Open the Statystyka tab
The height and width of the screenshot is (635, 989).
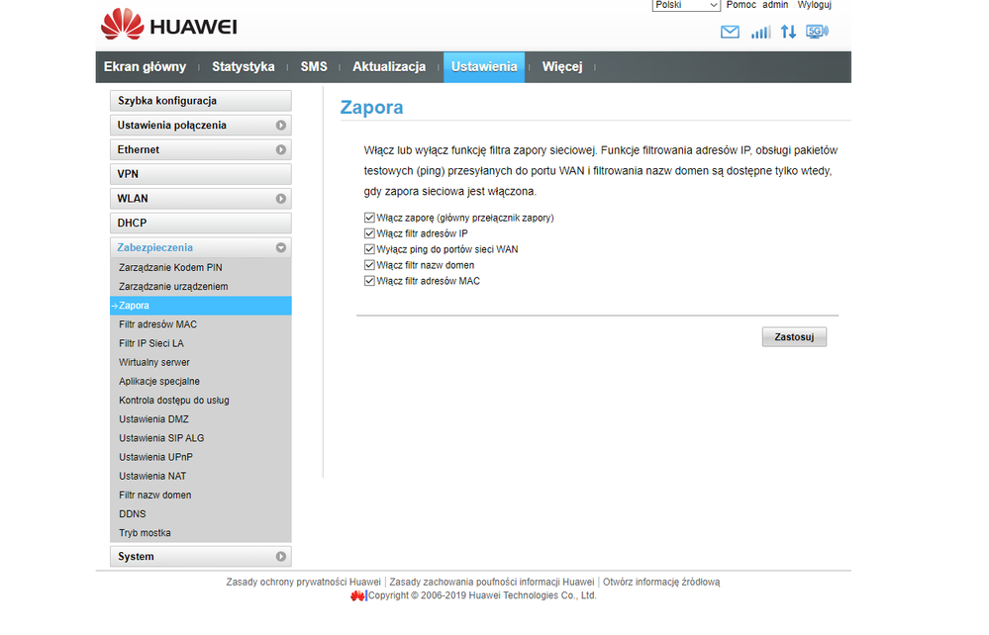click(243, 67)
